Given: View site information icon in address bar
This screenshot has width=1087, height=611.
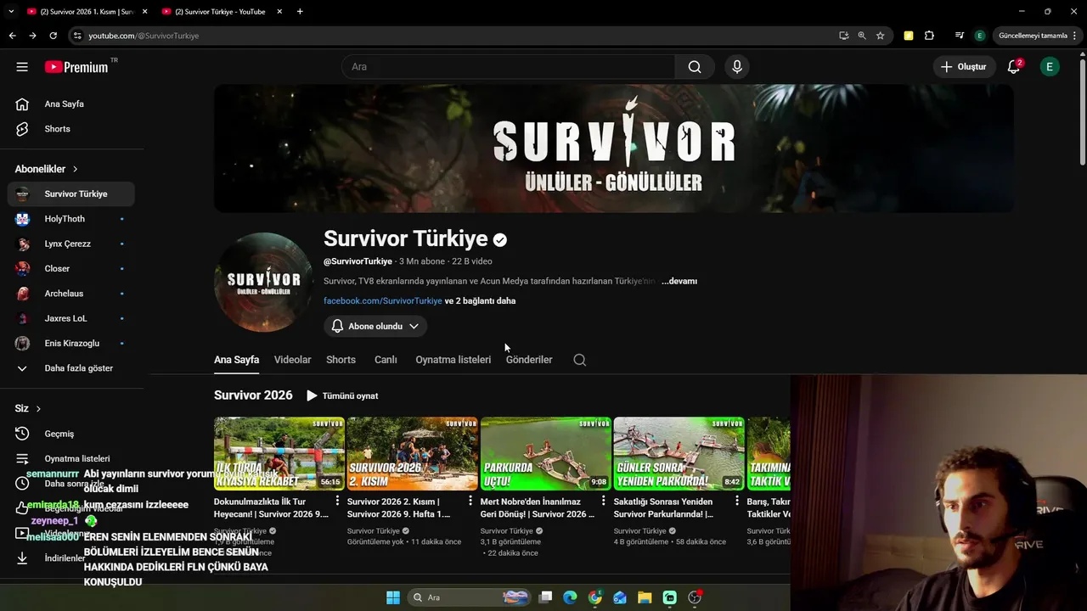Looking at the screenshot, I should click(x=77, y=36).
